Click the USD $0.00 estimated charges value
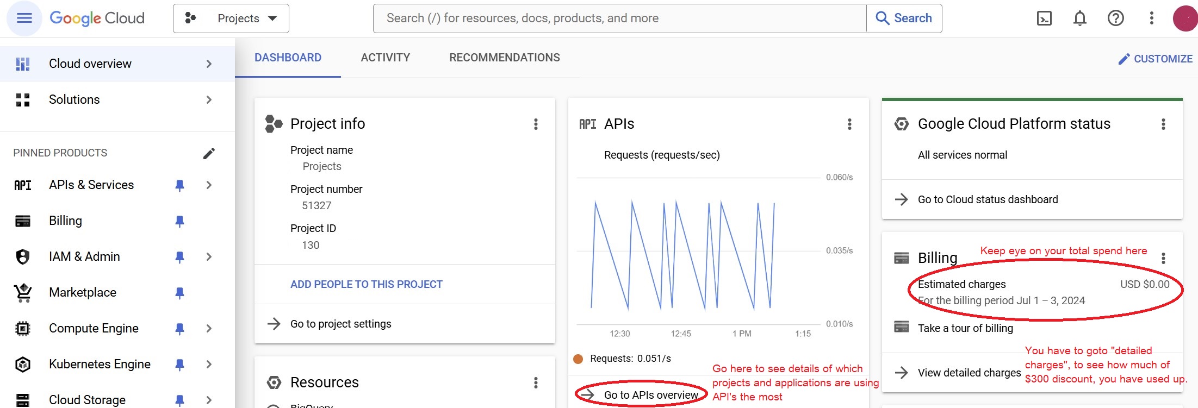 (x=1145, y=284)
